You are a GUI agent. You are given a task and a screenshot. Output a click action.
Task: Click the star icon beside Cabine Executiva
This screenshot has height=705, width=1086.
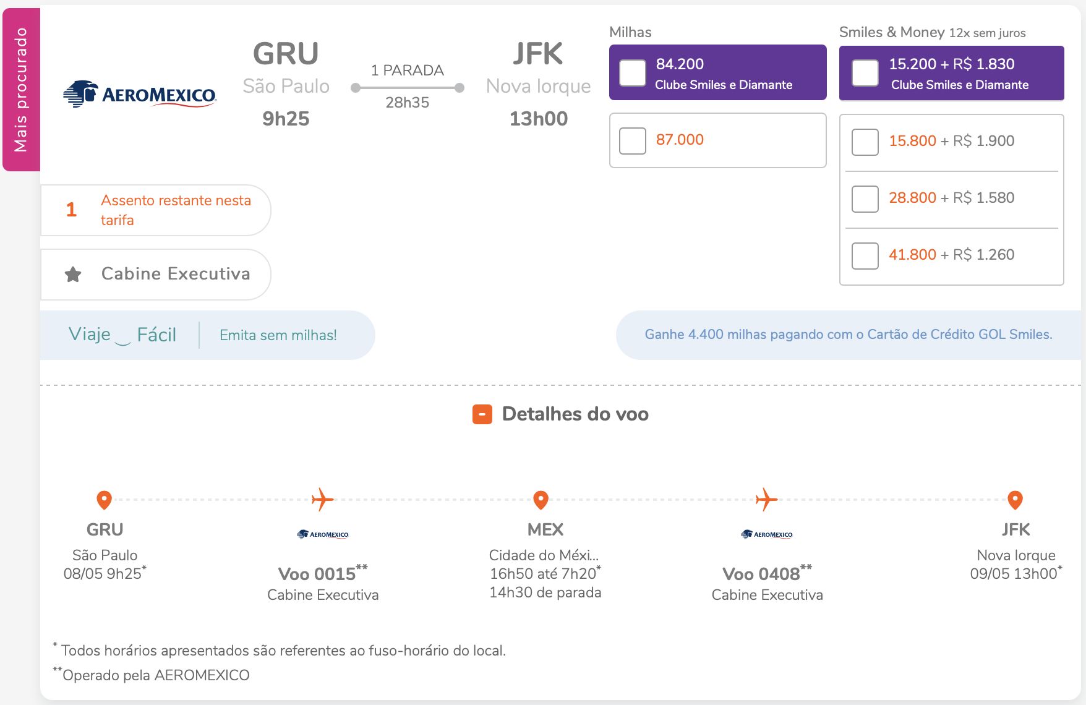tap(73, 274)
